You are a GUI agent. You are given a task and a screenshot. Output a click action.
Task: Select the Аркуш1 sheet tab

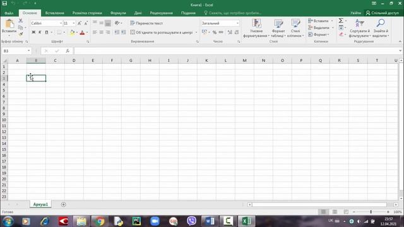pos(40,204)
